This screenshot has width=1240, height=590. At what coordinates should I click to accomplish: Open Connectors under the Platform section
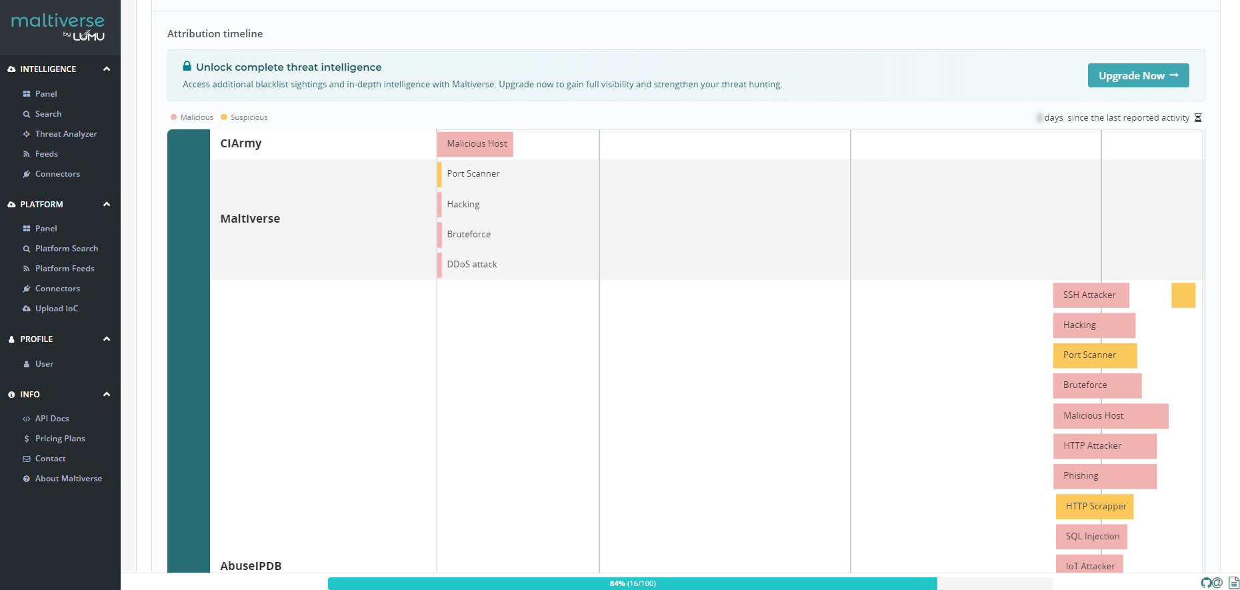tap(57, 289)
